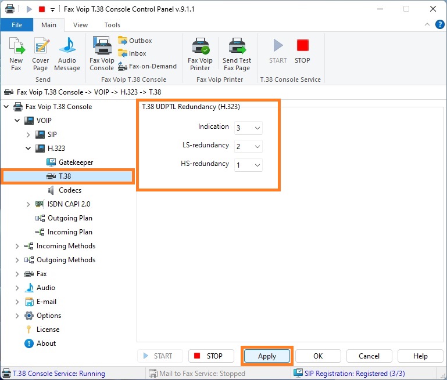Viewport: 447px width, 380px height.
Task: Click T.38 Console Service: Running status
Action: pos(59,374)
